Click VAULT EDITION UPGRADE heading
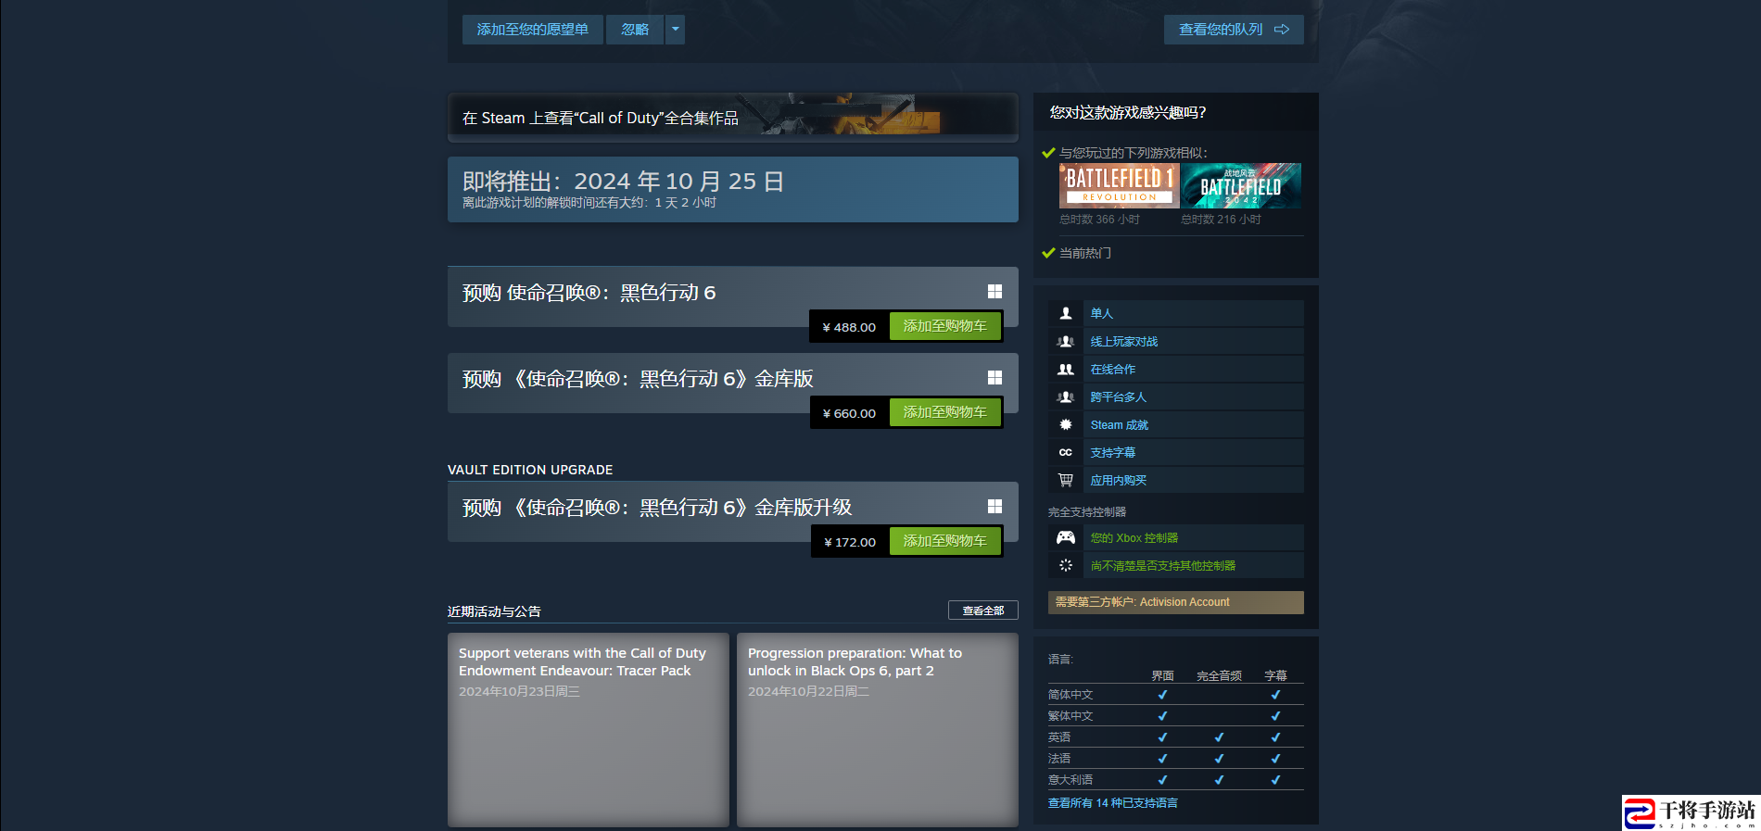This screenshot has width=1761, height=831. (530, 470)
